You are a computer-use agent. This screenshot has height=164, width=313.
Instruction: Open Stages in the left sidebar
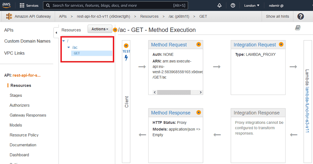pos(16,95)
